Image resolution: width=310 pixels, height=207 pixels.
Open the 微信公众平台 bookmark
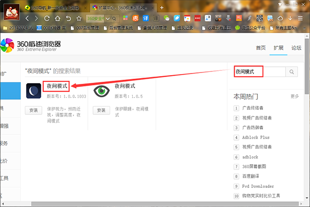(x=250, y=28)
